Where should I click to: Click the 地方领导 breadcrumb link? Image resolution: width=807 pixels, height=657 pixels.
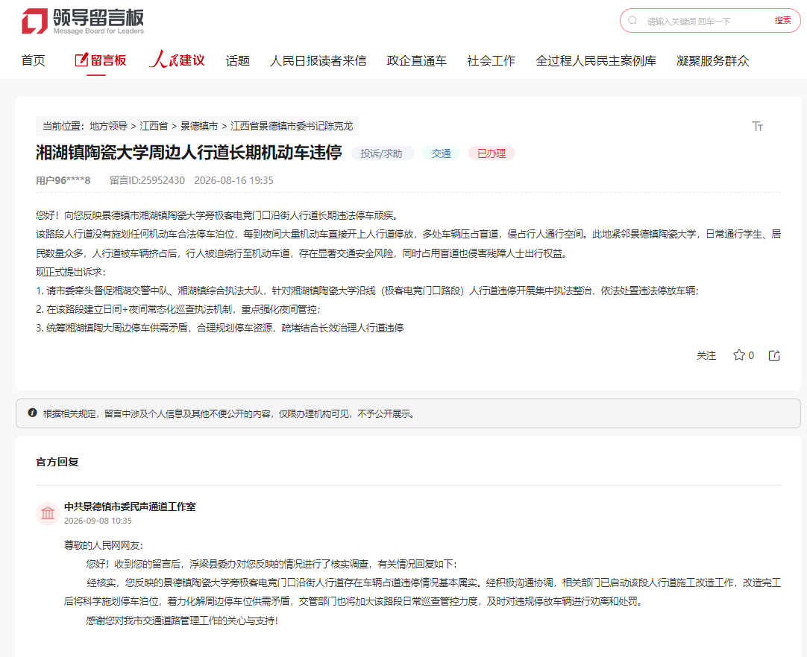[108, 126]
